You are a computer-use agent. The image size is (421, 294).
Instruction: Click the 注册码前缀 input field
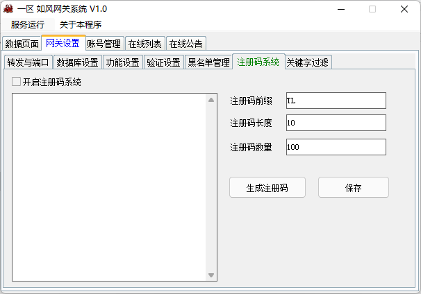(335, 101)
